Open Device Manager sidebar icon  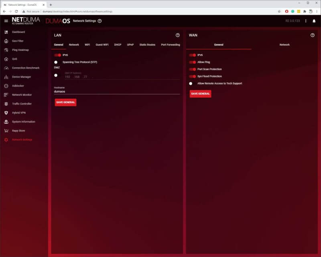coord(6,77)
